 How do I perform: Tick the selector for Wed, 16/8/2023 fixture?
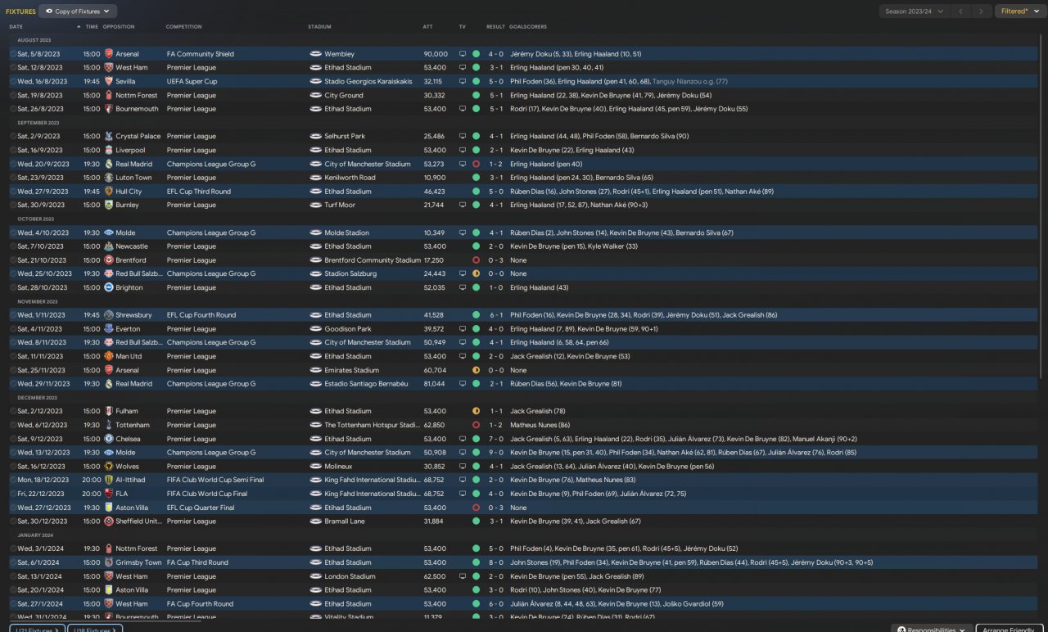point(13,82)
